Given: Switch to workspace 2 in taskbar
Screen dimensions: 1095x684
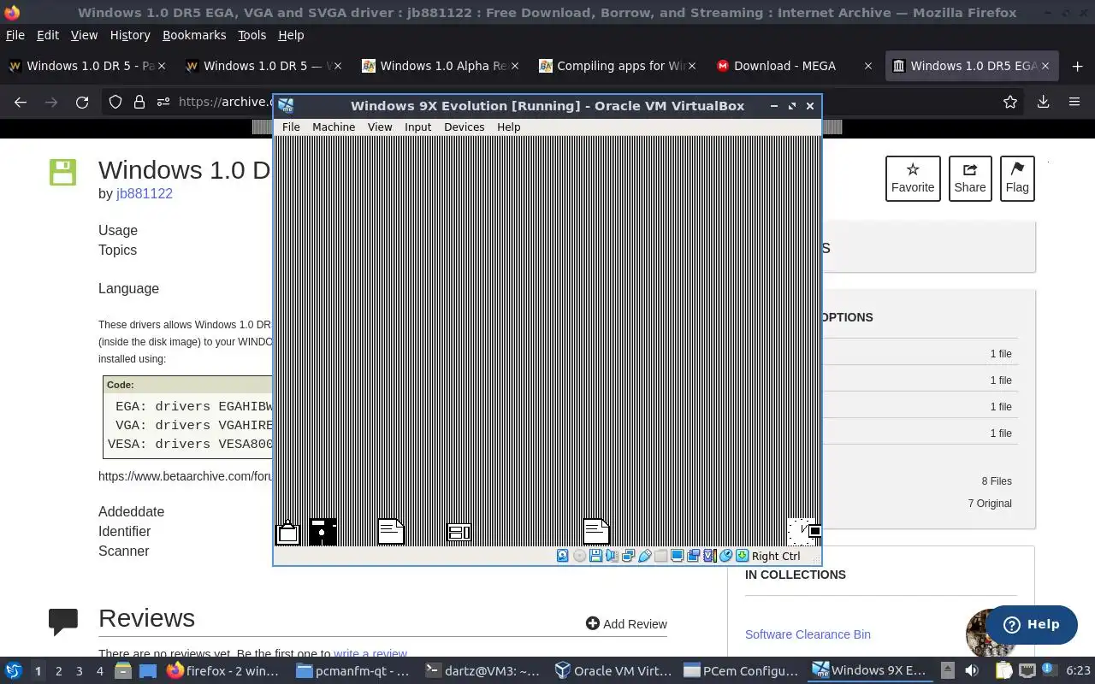Looking at the screenshot, I should [58, 671].
